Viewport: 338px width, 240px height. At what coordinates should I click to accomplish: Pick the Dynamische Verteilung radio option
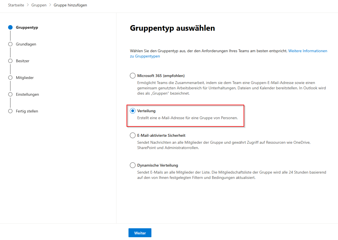(x=133, y=165)
